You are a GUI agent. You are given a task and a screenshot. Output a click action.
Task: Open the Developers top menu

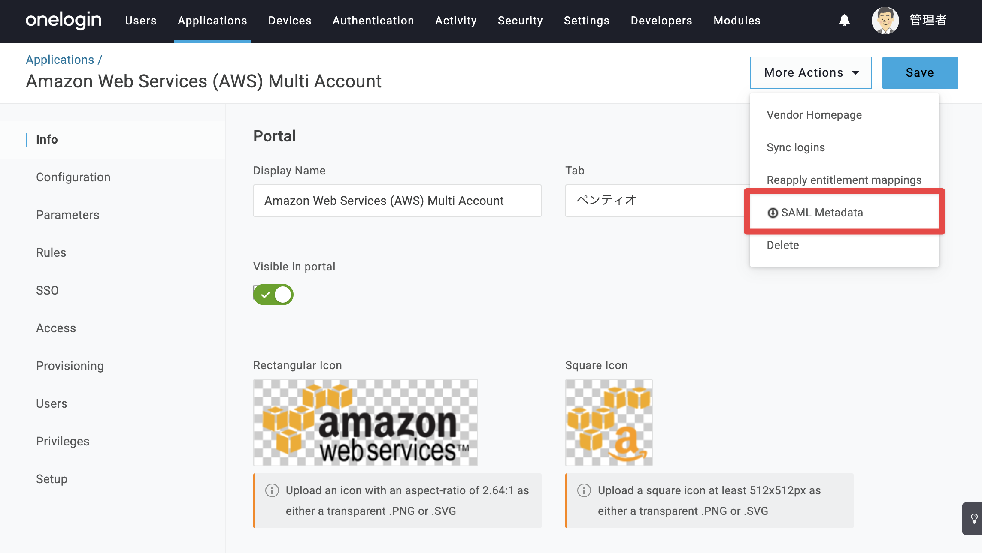pos(661,21)
